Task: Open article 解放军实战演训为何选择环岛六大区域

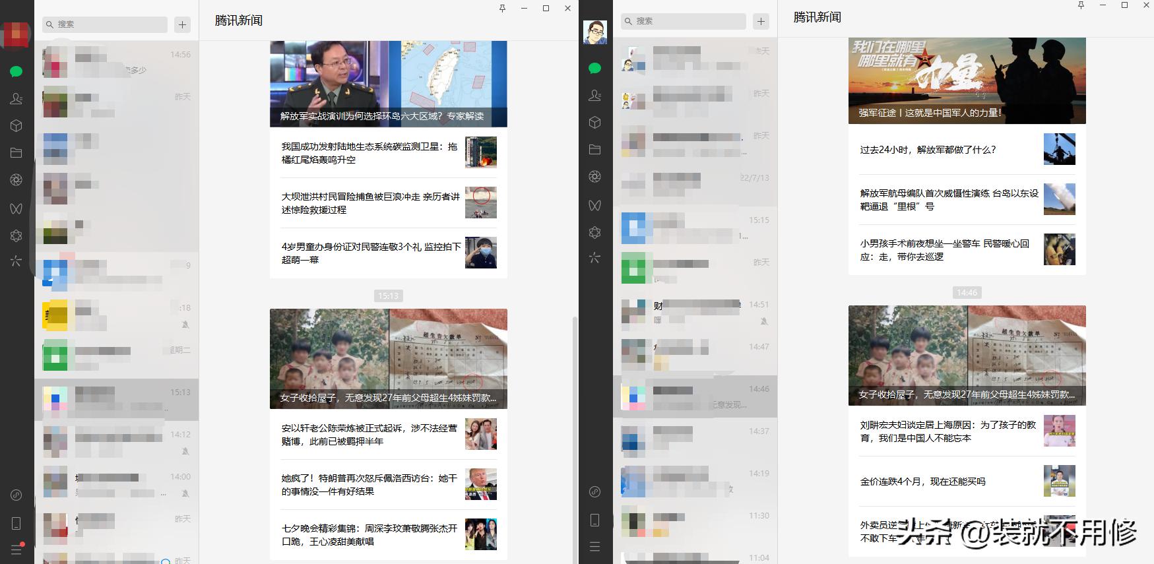Action: [x=389, y=84]
